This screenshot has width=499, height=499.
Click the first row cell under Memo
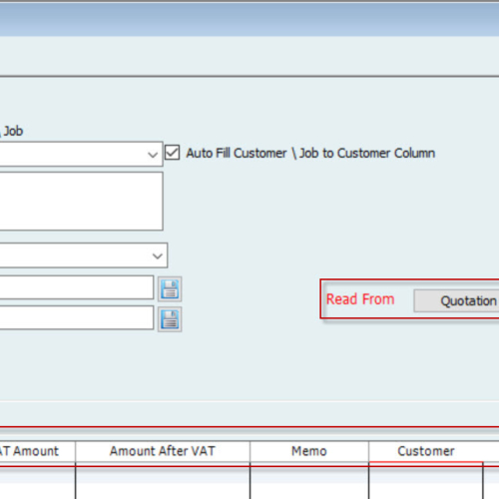pos(309,483)
